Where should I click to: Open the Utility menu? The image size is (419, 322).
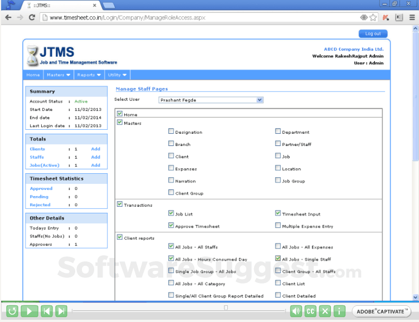(x=117, y=75)
